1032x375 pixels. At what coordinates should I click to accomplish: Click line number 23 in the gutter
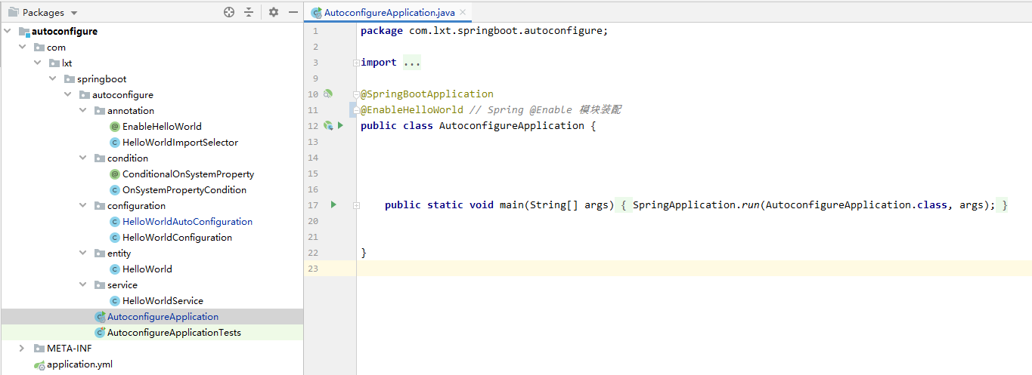[x=314, y=269]
